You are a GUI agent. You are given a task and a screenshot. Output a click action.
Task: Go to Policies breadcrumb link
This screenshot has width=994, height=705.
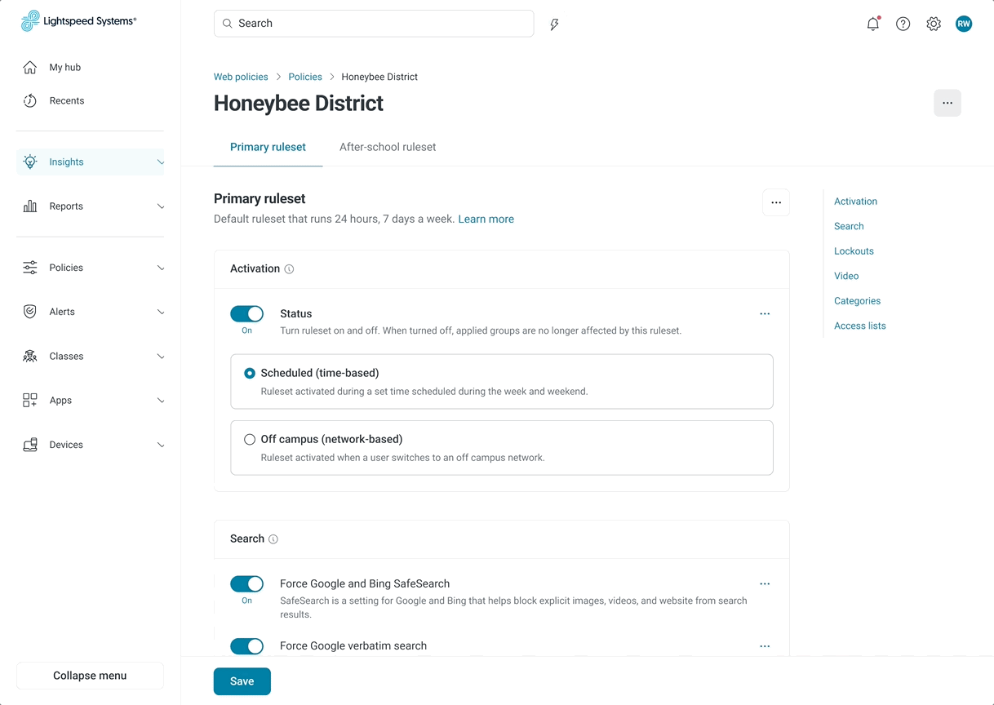pyautogui.click(x=305, y=77)
